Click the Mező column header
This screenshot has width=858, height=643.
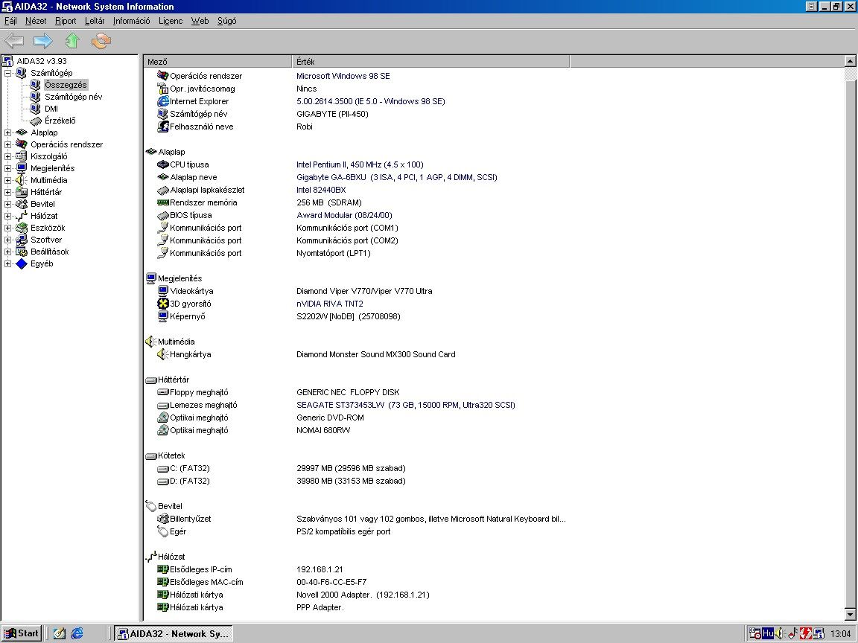[x=217, y=62]
